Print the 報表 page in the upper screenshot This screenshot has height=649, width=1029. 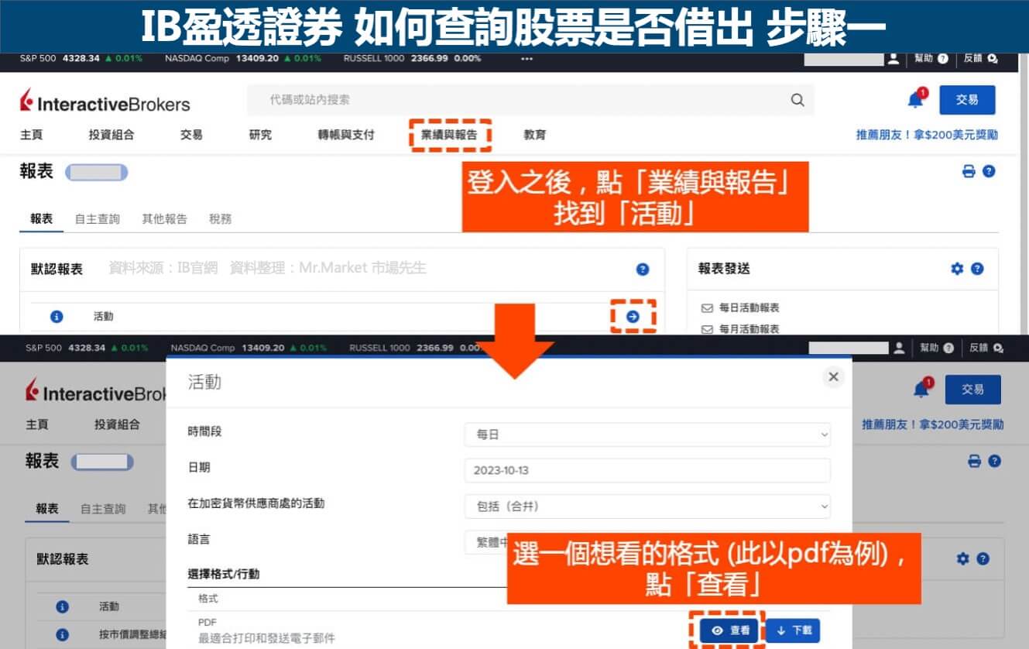[x=969, y=171]
